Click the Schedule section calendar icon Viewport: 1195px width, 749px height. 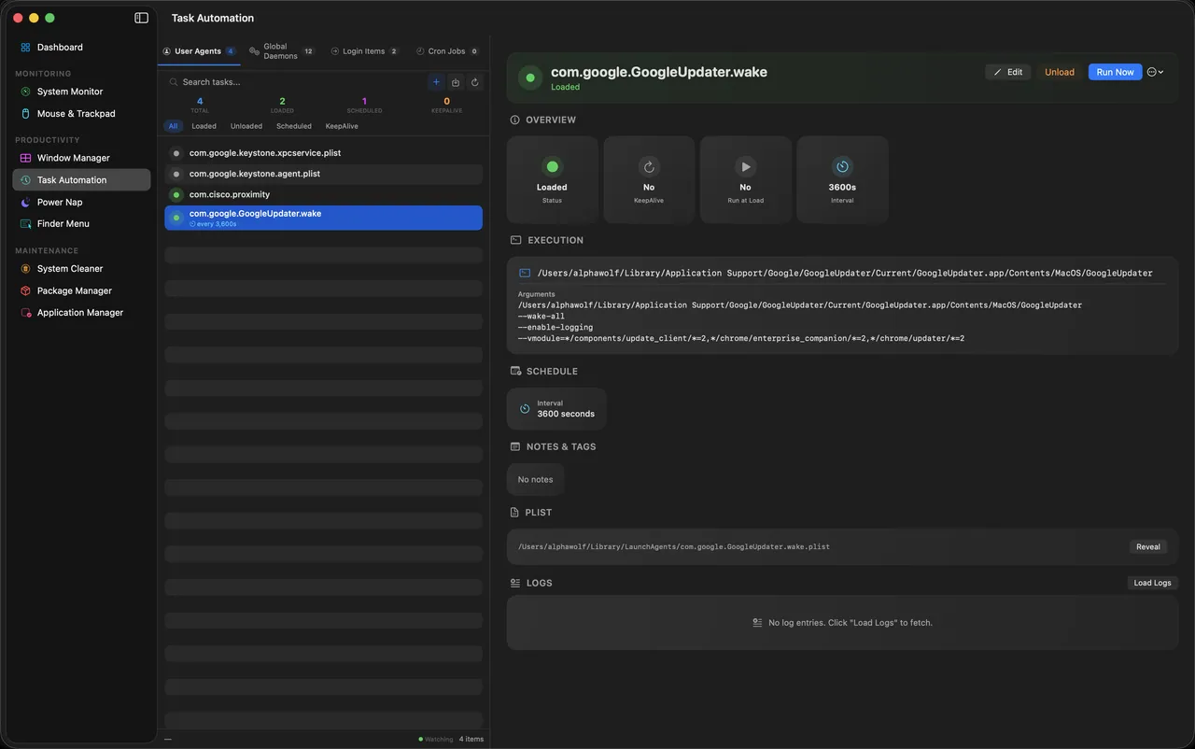coord(515,371)
